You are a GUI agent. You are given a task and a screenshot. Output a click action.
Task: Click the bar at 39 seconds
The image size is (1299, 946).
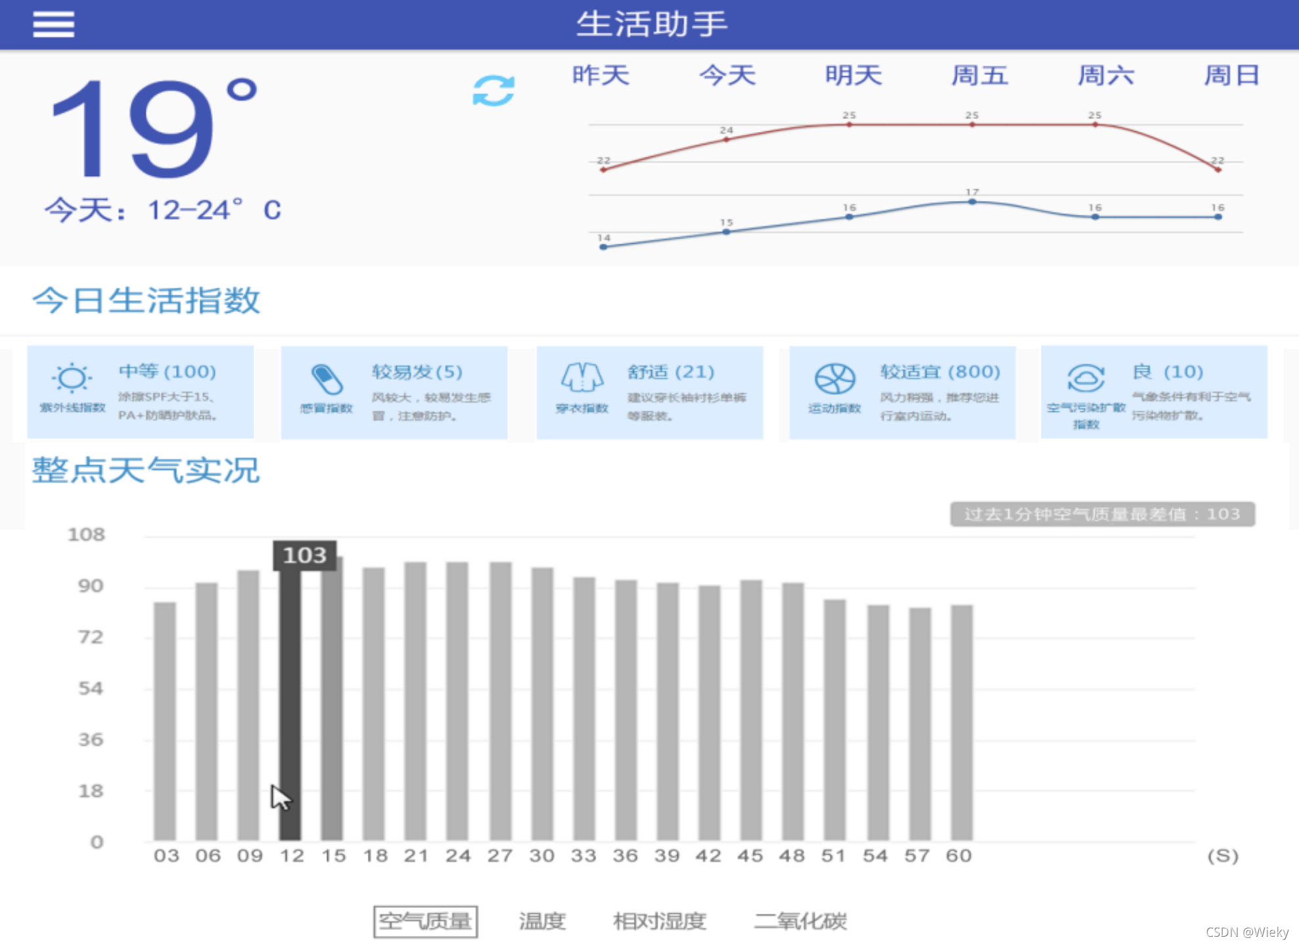[x=668, y=711]
